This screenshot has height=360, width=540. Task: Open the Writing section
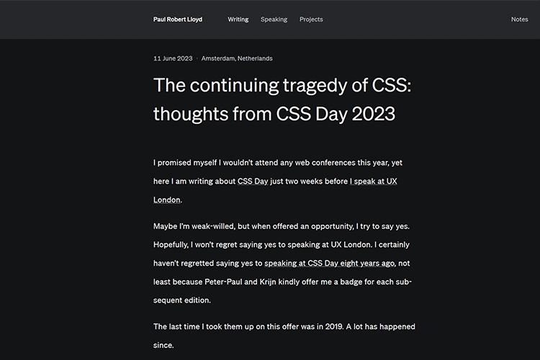(x=238, y=19)
